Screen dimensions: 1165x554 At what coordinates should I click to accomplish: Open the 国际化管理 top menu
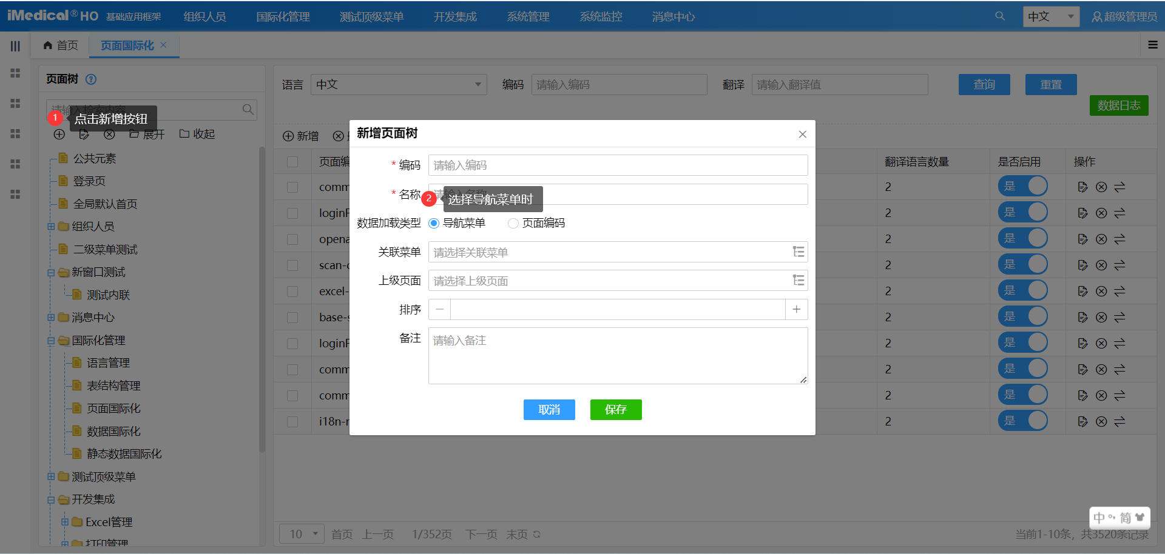[x=283, y=17]
